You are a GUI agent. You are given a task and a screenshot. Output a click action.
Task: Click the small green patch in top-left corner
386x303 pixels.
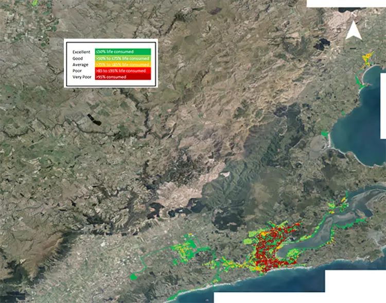pos(35,3)
